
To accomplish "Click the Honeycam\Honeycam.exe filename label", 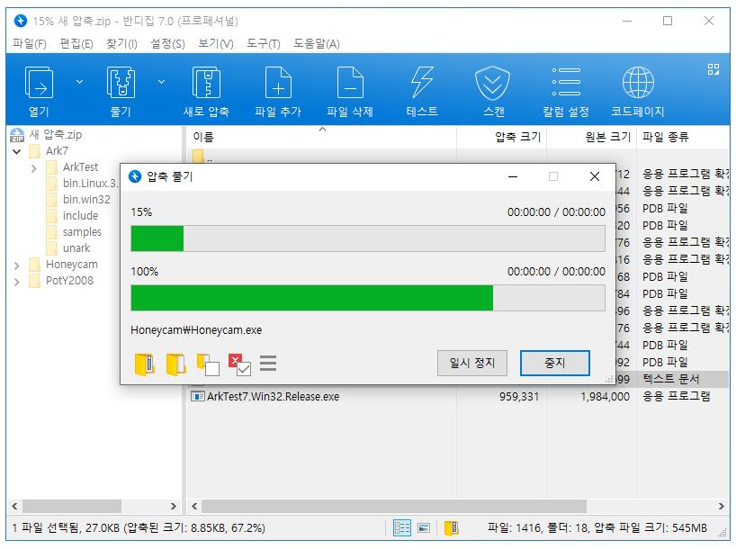I will (196, 330).
